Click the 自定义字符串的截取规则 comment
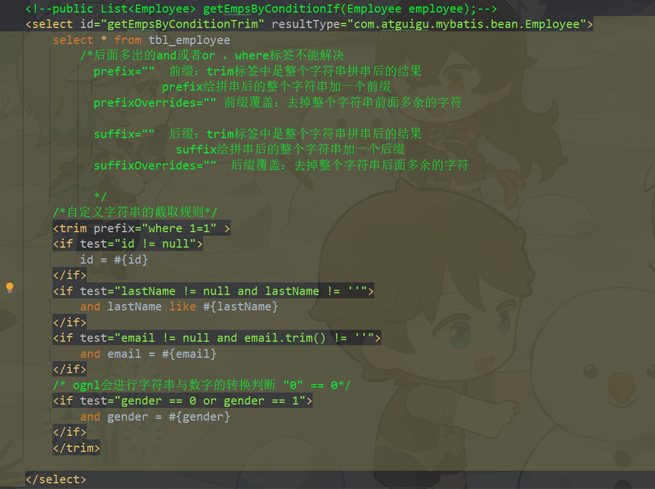The image size is (655, 489). click(x=135, y=212)
